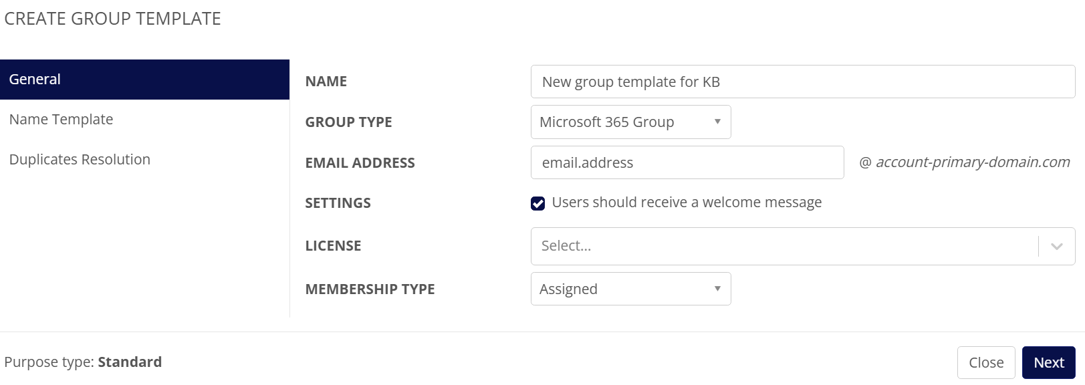Click 'Users should receive a welcome message' label

click(x=687, y=203)
